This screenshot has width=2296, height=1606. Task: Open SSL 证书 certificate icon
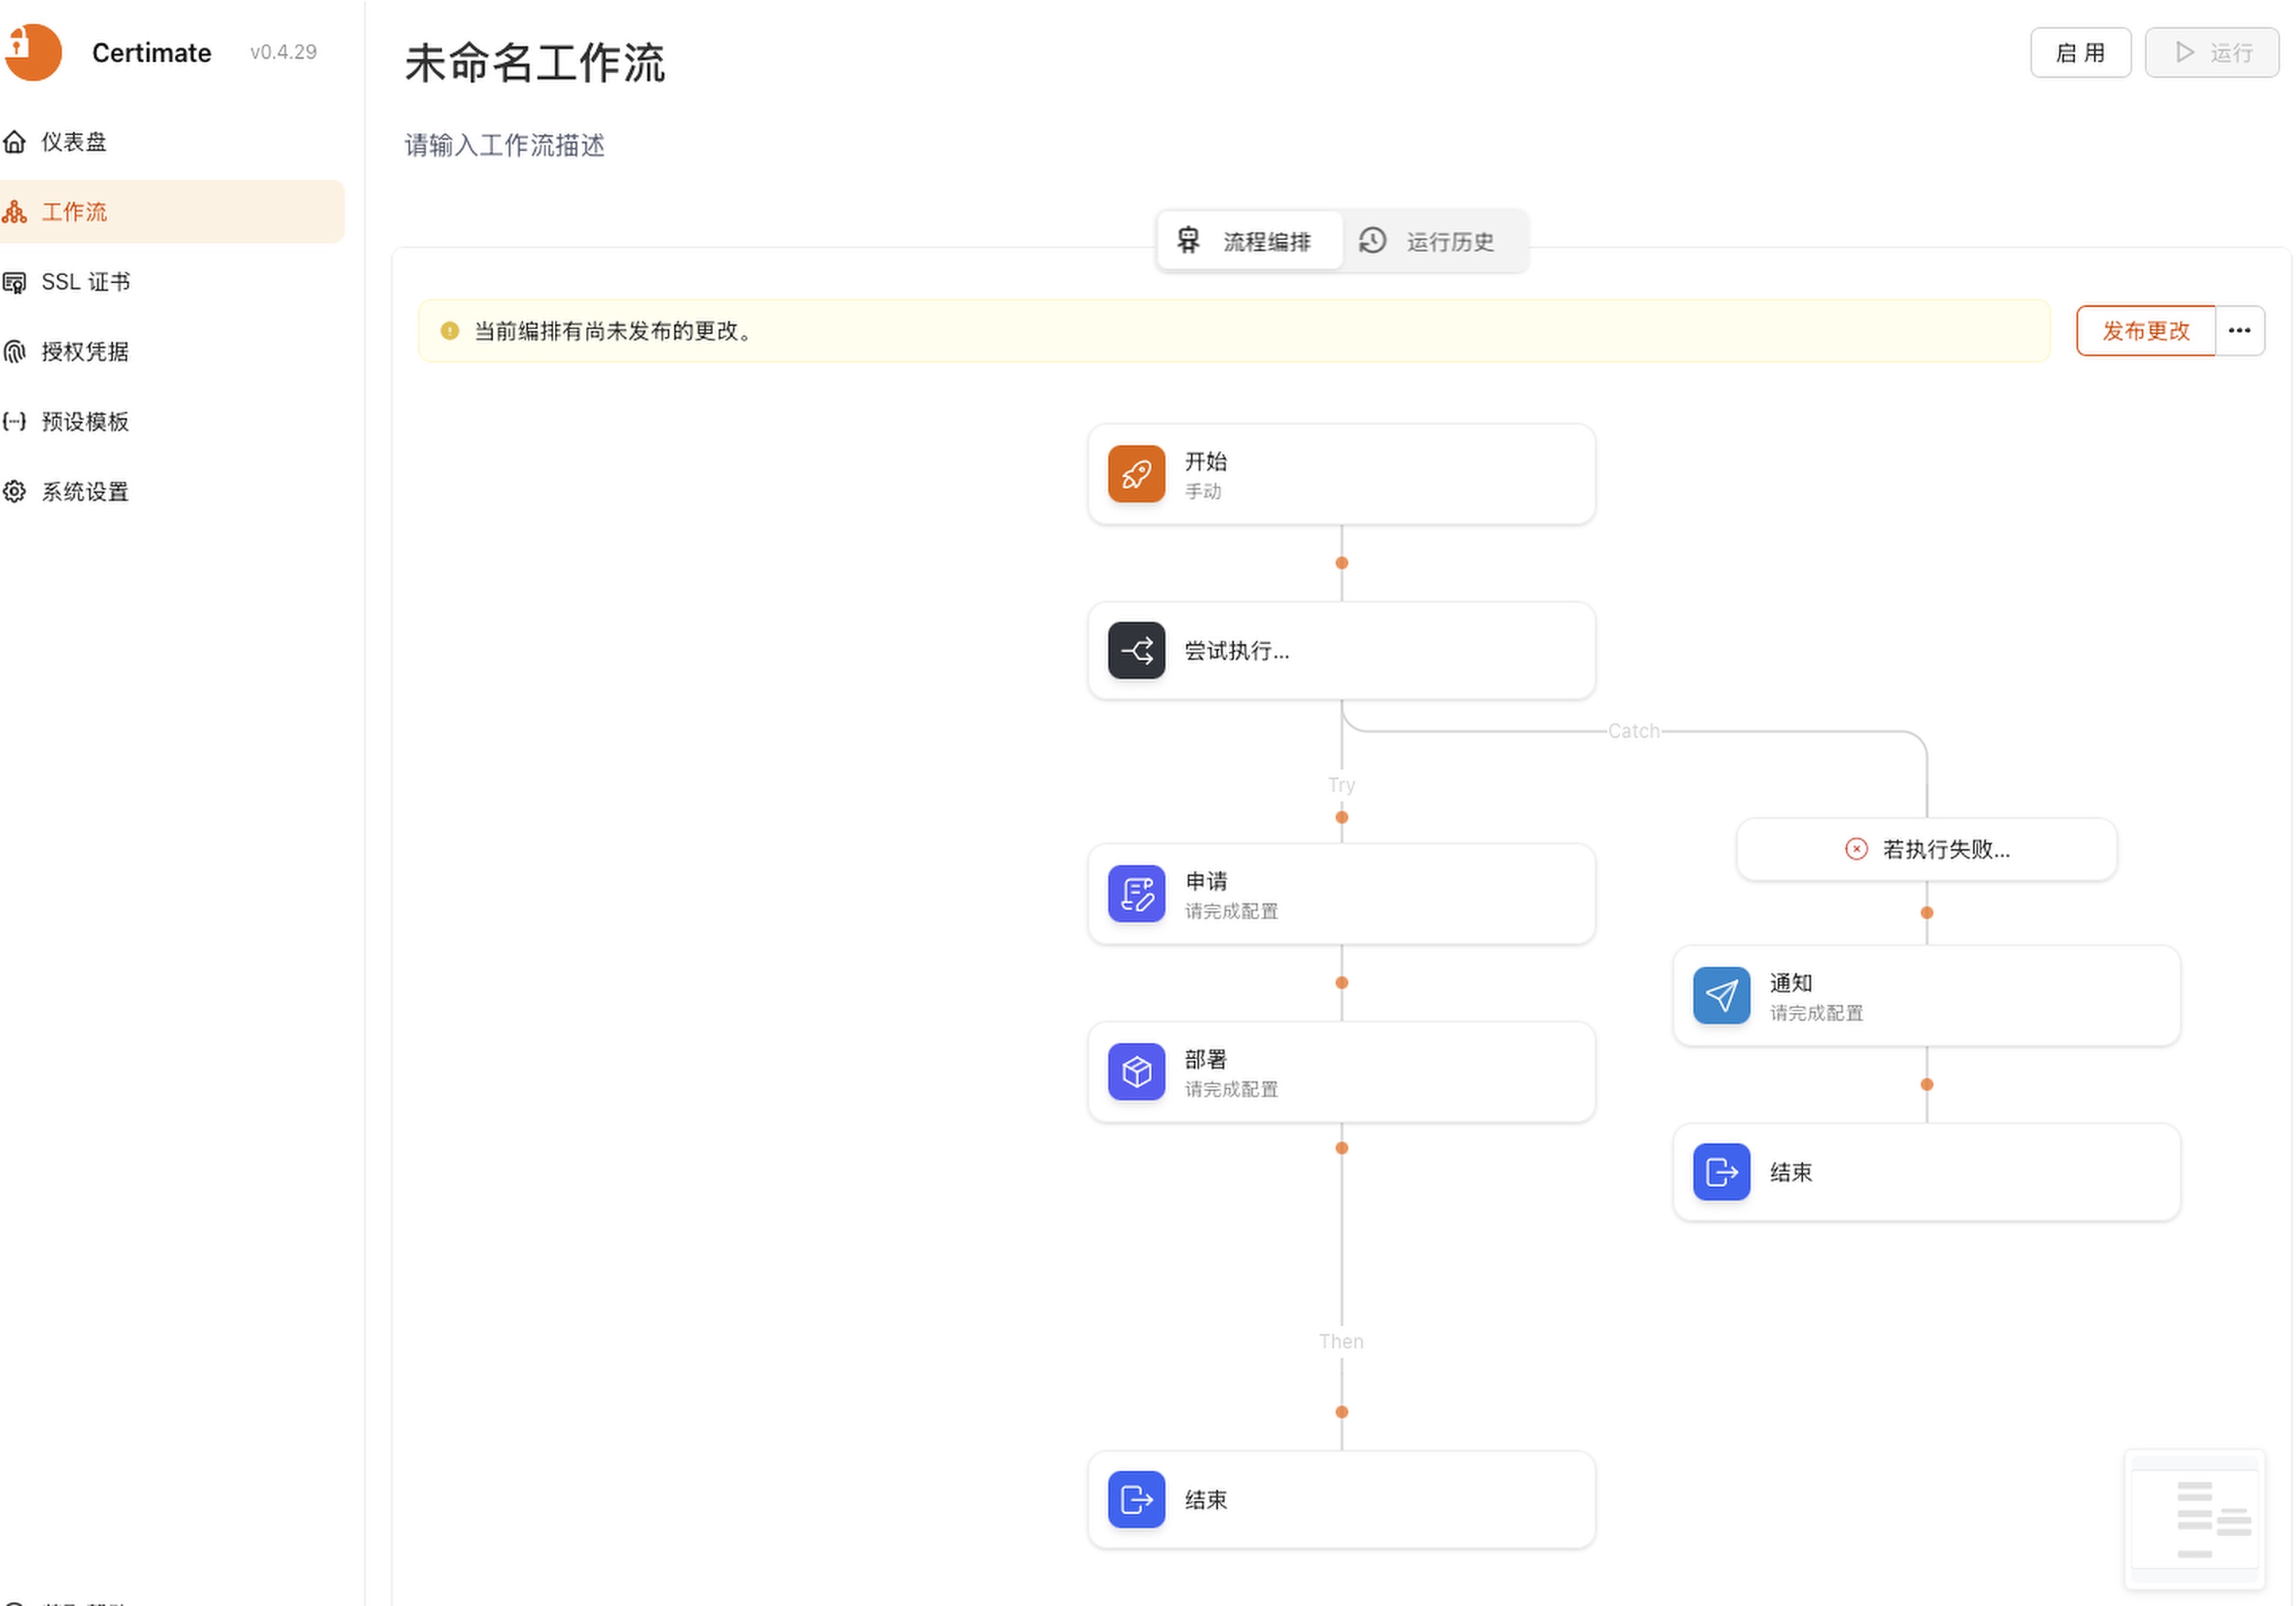click(14, 282)
